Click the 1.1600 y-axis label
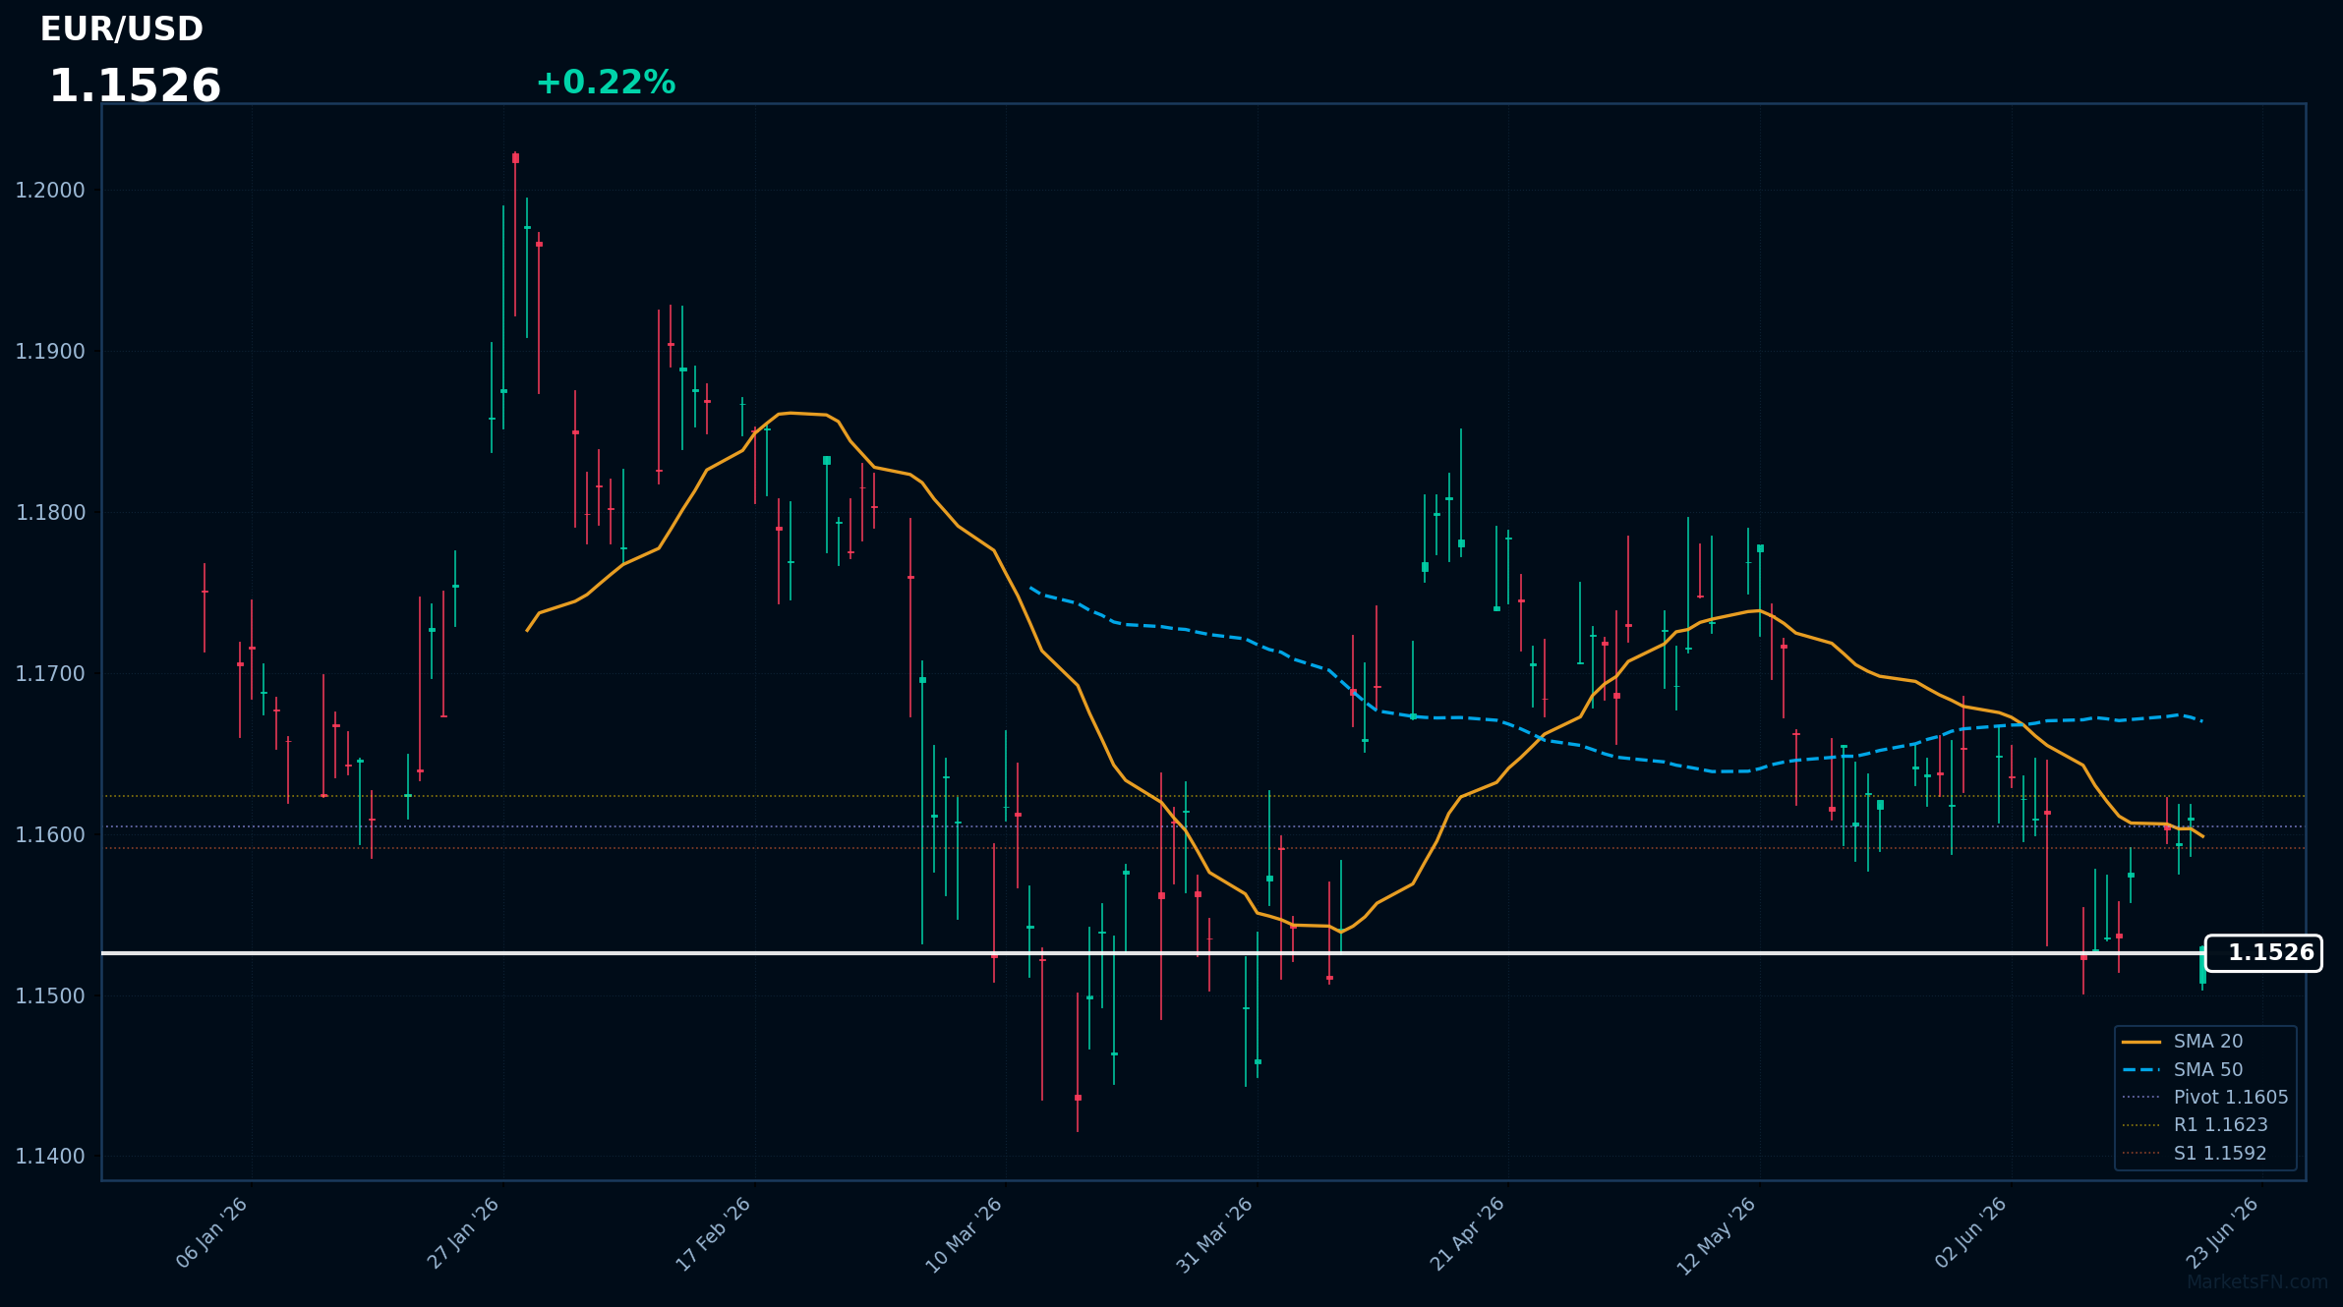Viewport: 2343px width, 1307px height. coord(50,835)
